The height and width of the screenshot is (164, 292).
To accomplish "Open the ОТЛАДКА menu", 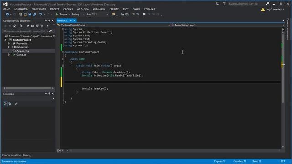I will pyautogui.click(x=83, y=9).
